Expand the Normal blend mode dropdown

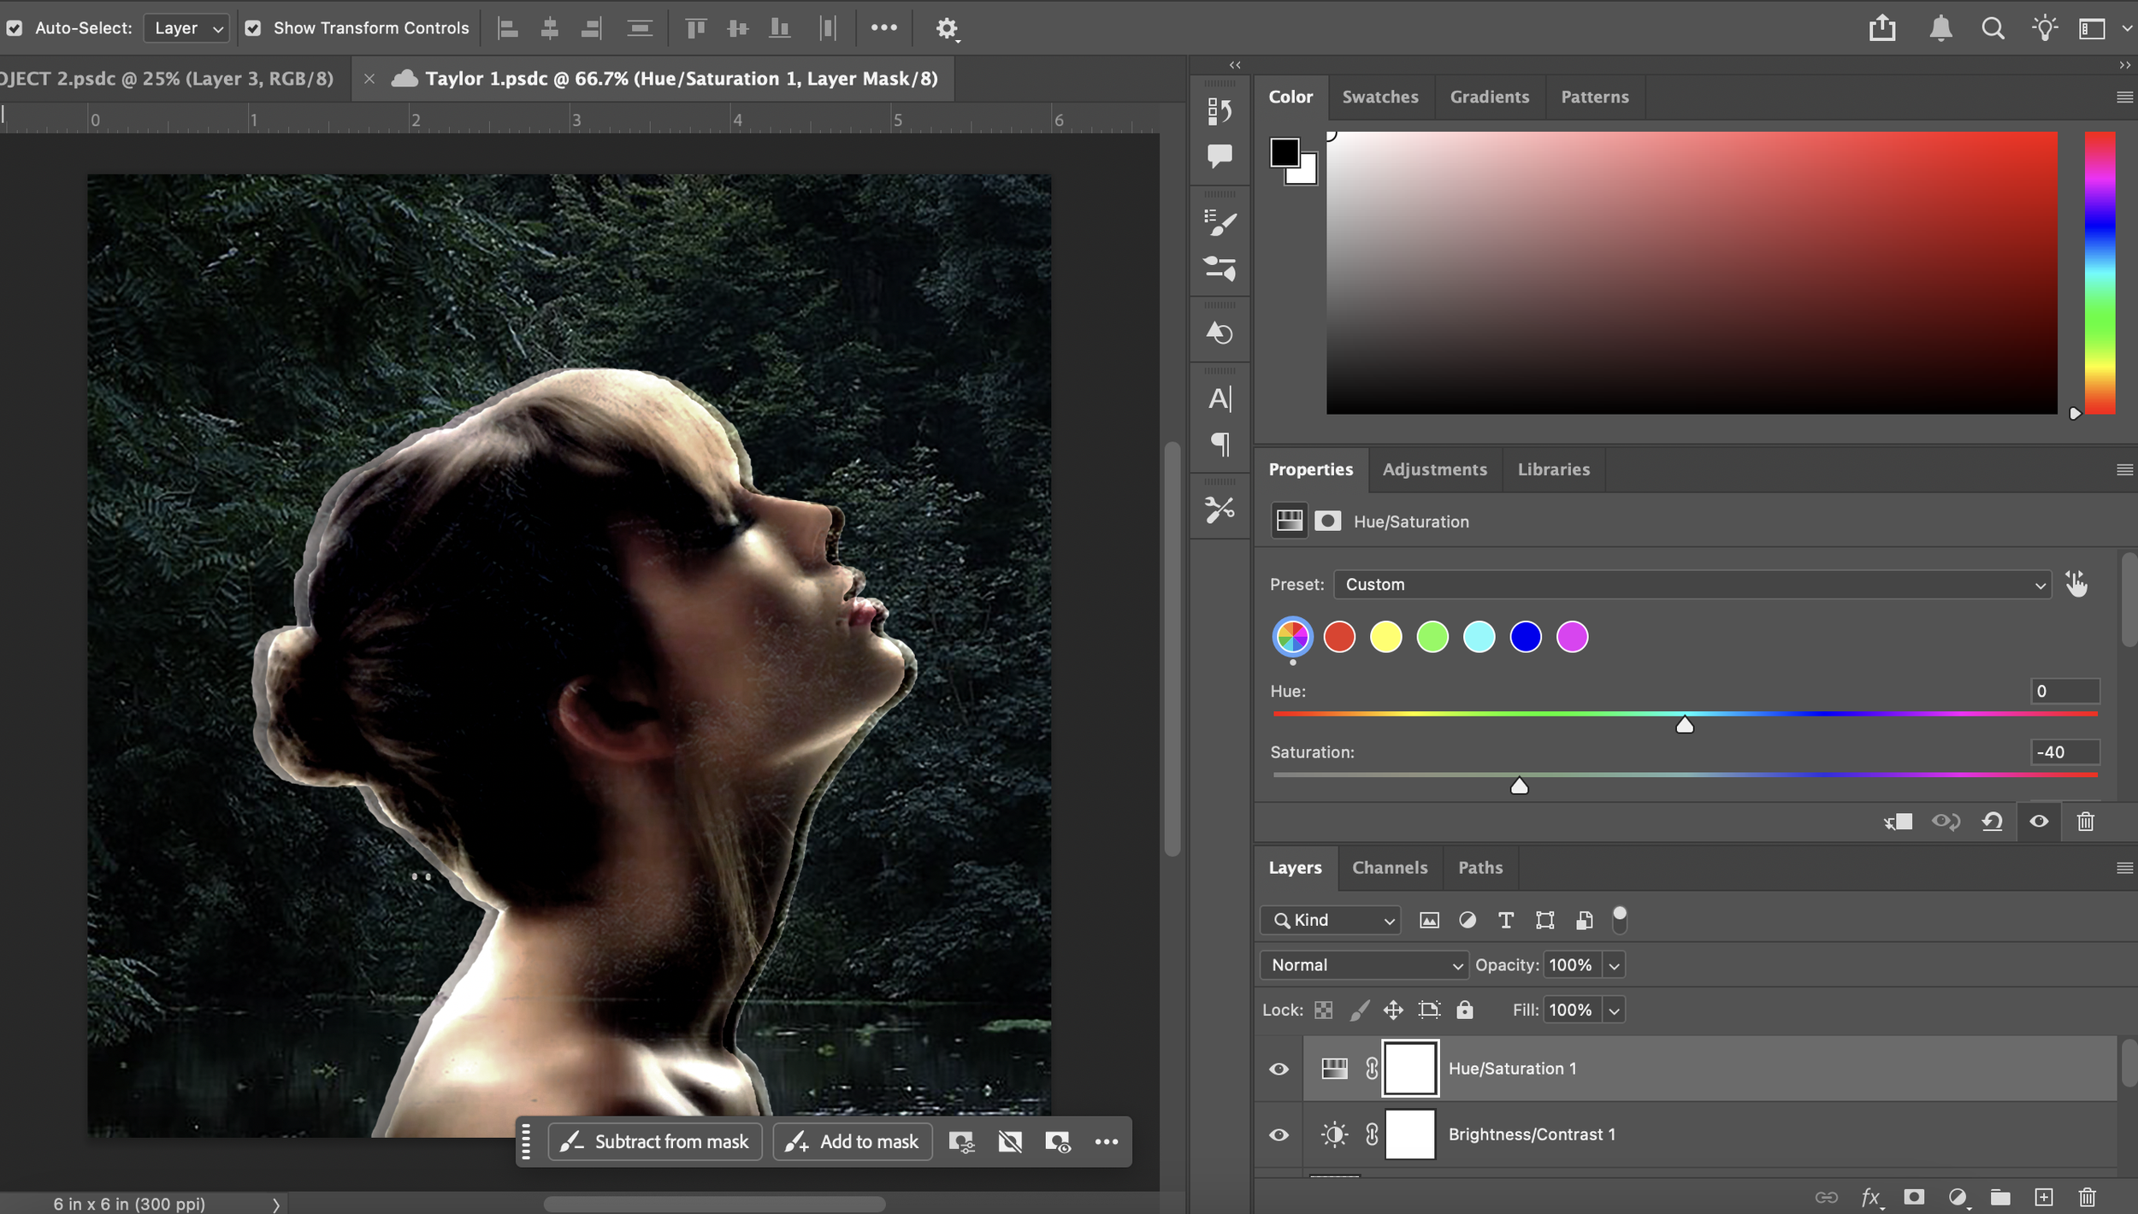[x=1363, y=965]
